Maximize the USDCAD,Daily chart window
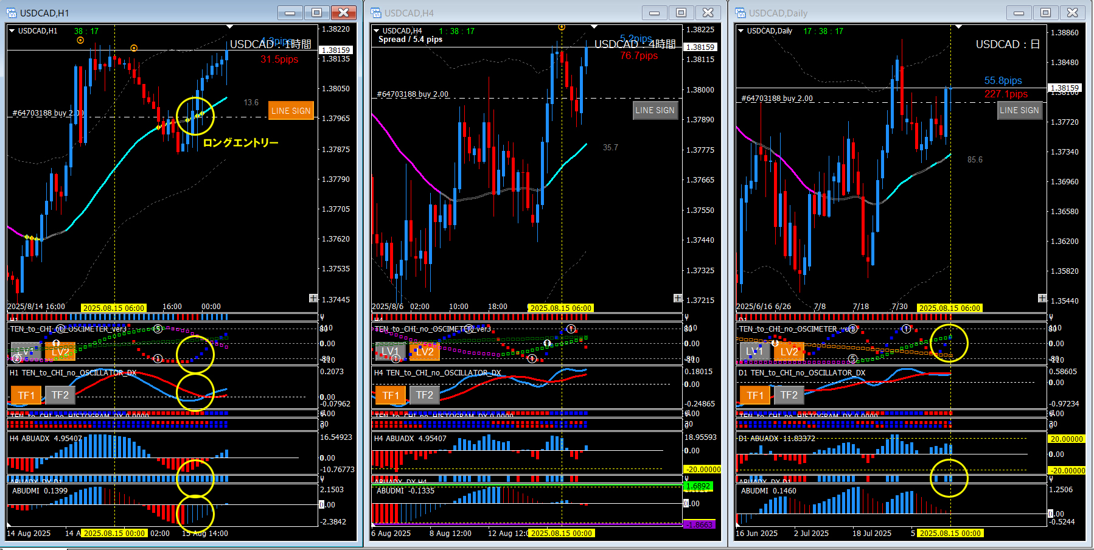 tap(1046, 13)
